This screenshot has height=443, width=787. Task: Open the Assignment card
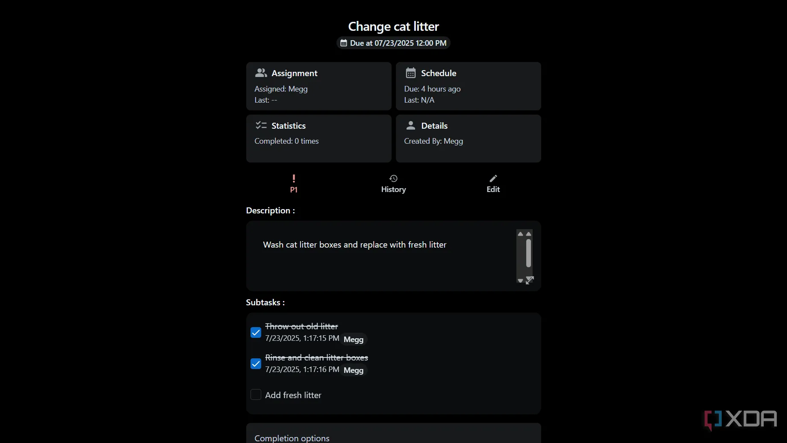[x=318, y=86]
